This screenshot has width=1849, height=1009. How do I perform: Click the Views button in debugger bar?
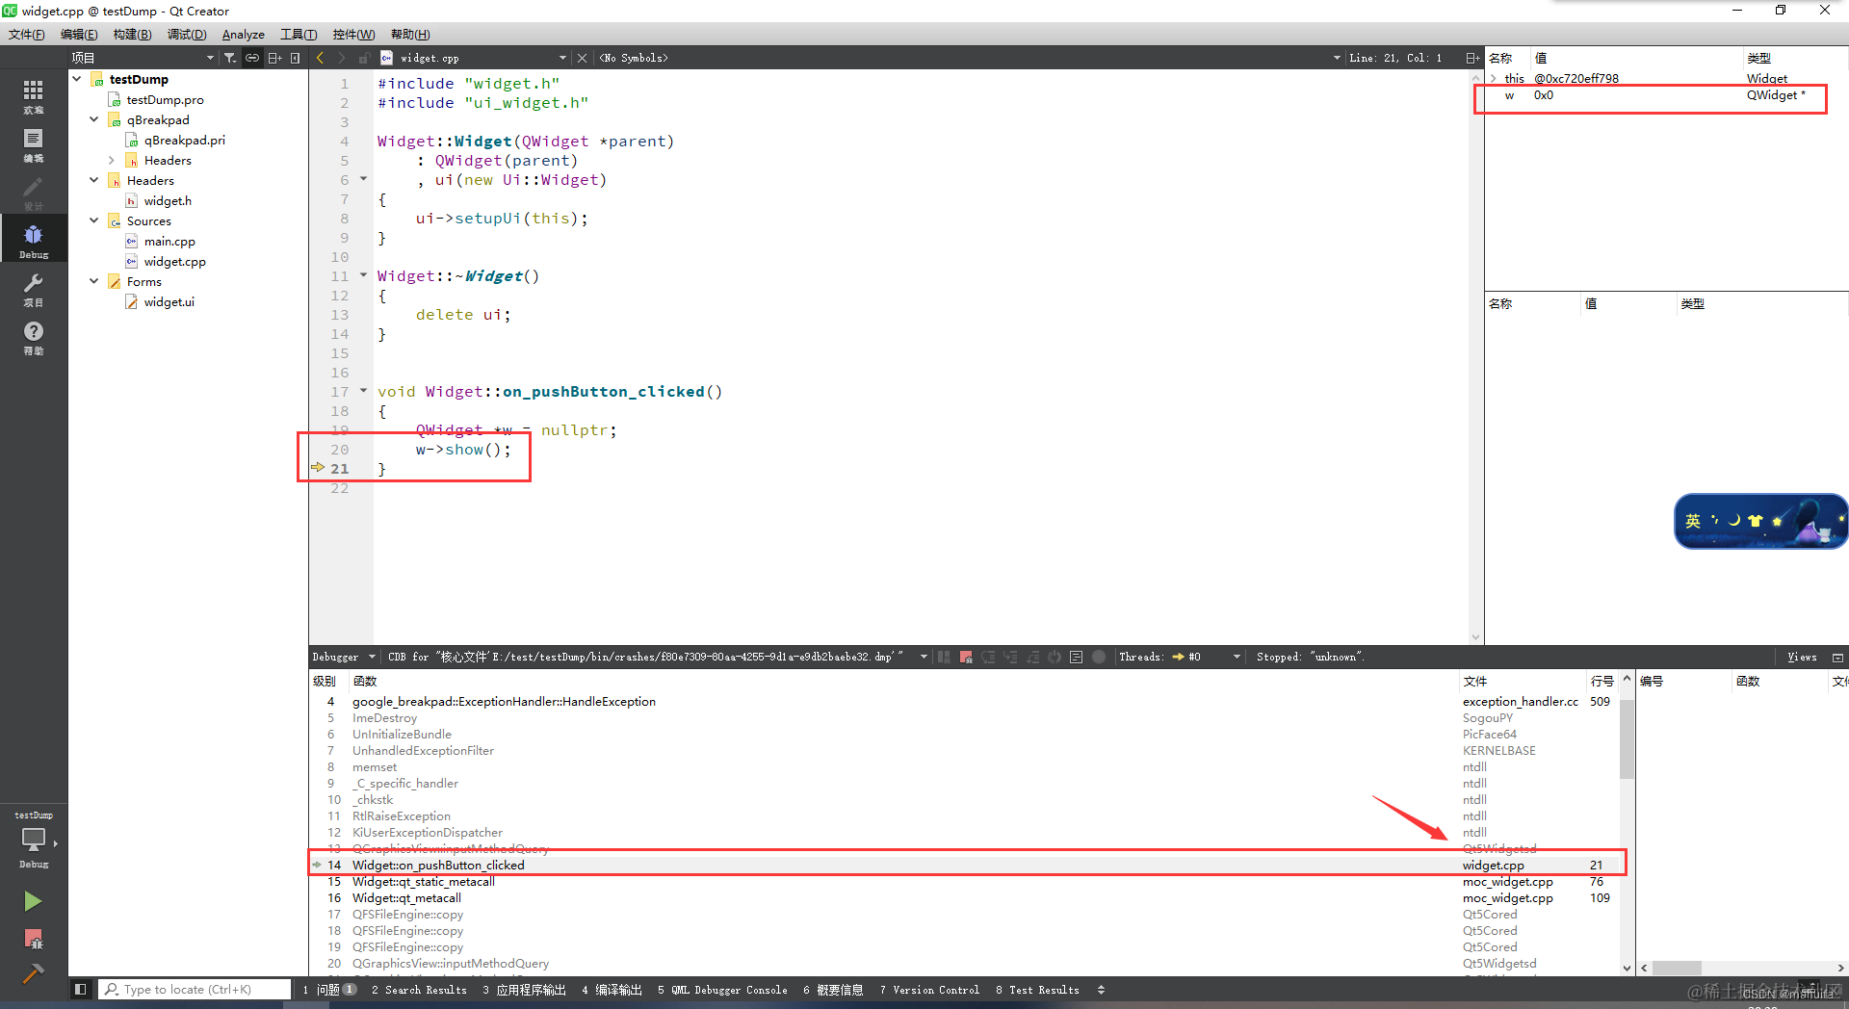pyautogui.click(x=1802, y=657)
